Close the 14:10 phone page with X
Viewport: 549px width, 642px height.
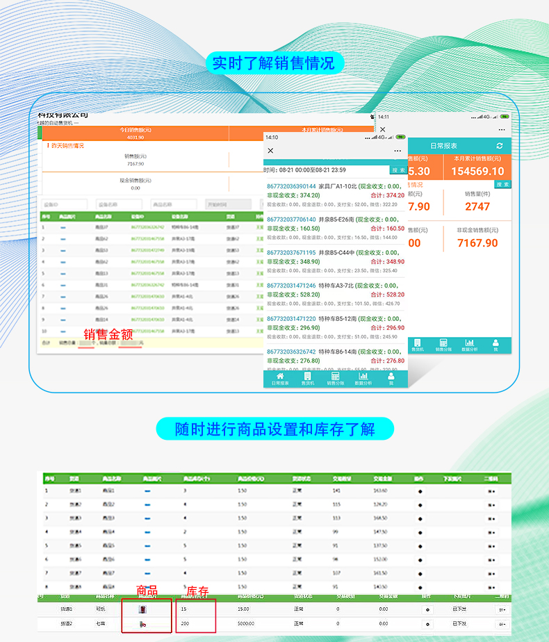pos(270,151)
